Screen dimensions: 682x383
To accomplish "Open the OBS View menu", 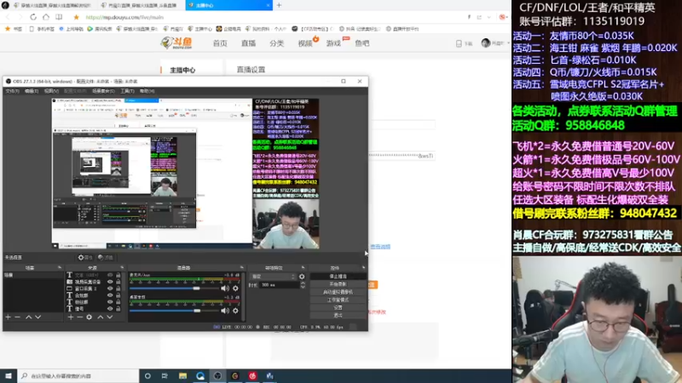I will 51,91.
